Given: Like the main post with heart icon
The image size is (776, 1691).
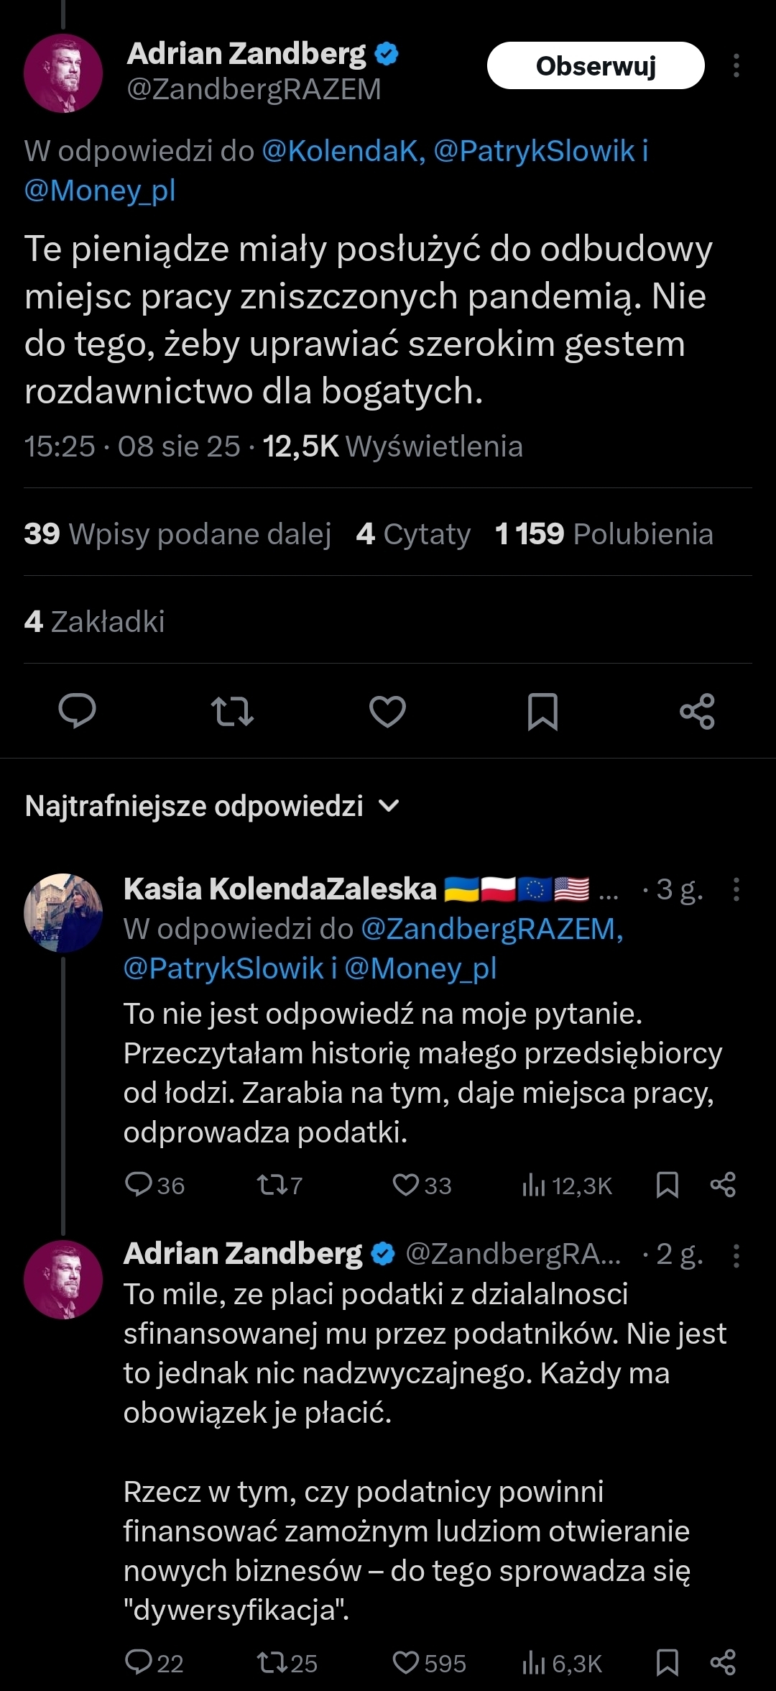Looking at the screenshot, I should 387,711.
